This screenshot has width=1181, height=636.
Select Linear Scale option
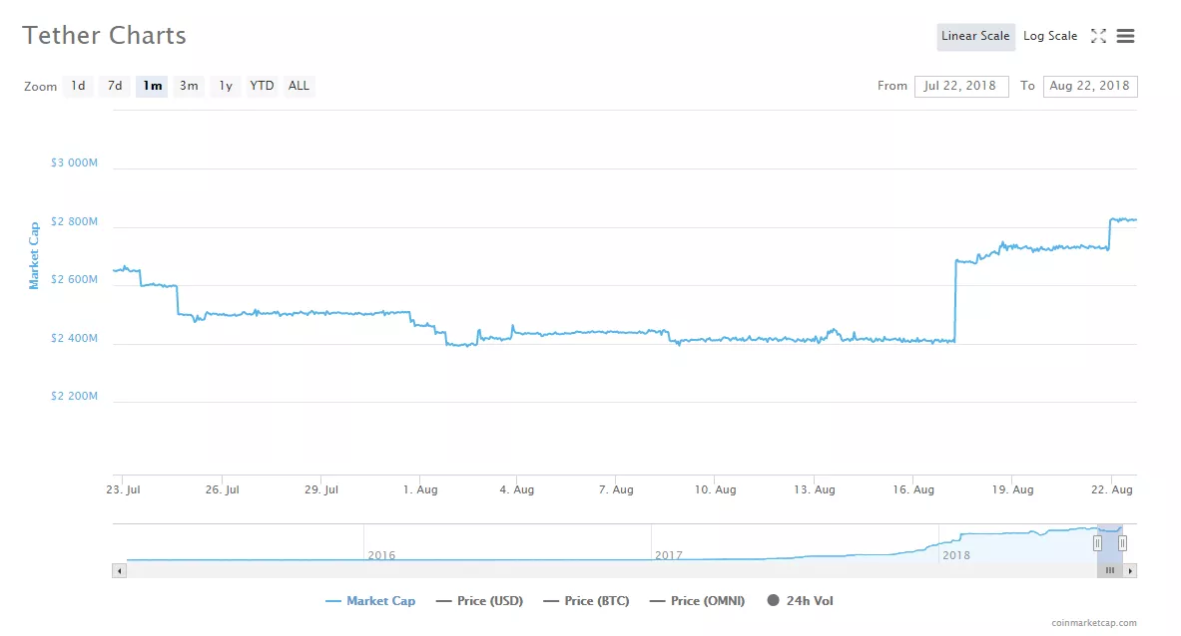[975, 36]
